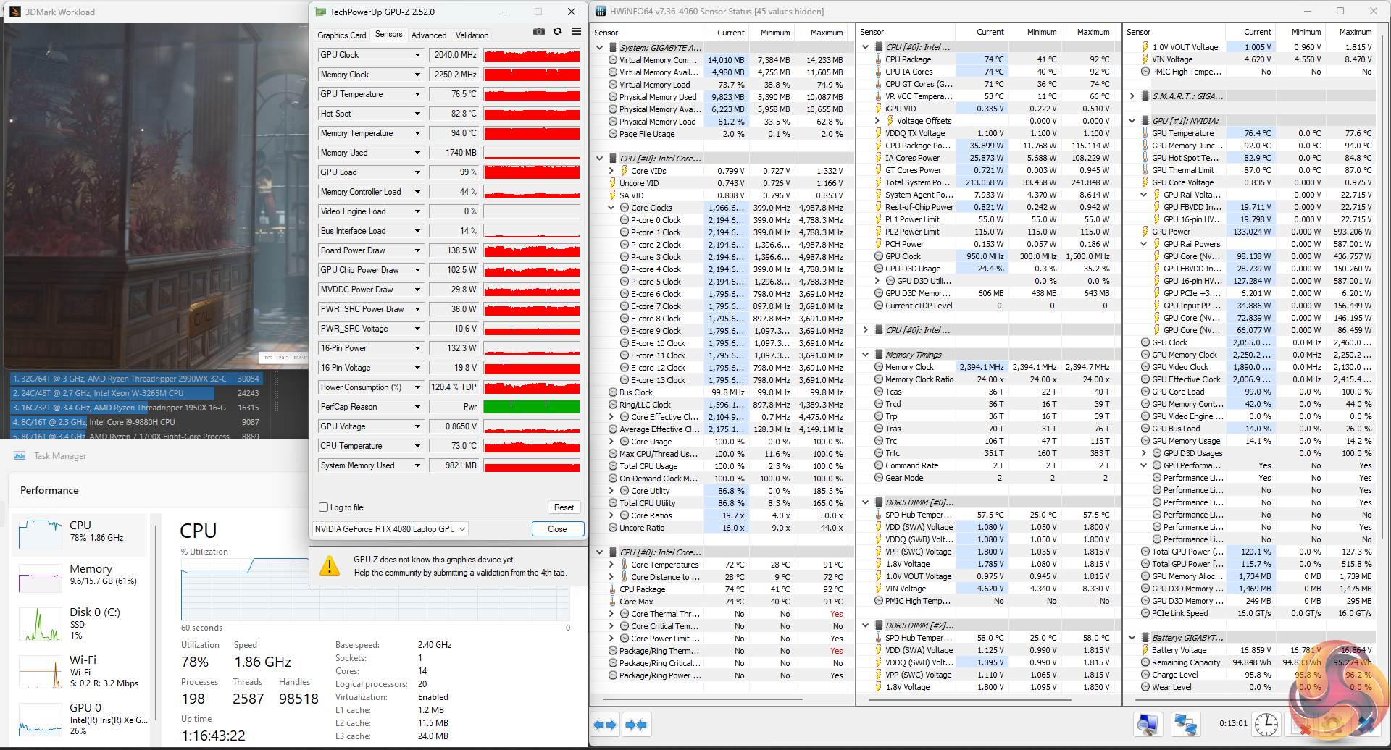Open the HWiNFO monitor-with-magnifier summary icon

click(1148, 725)
